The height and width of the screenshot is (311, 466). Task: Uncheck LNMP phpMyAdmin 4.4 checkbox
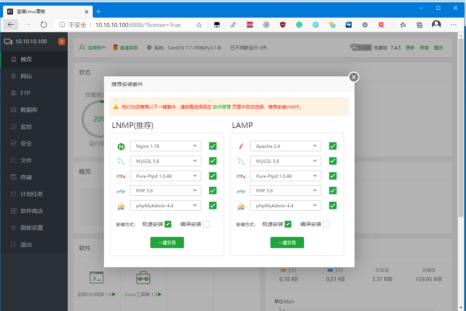(x=213, y=205)
